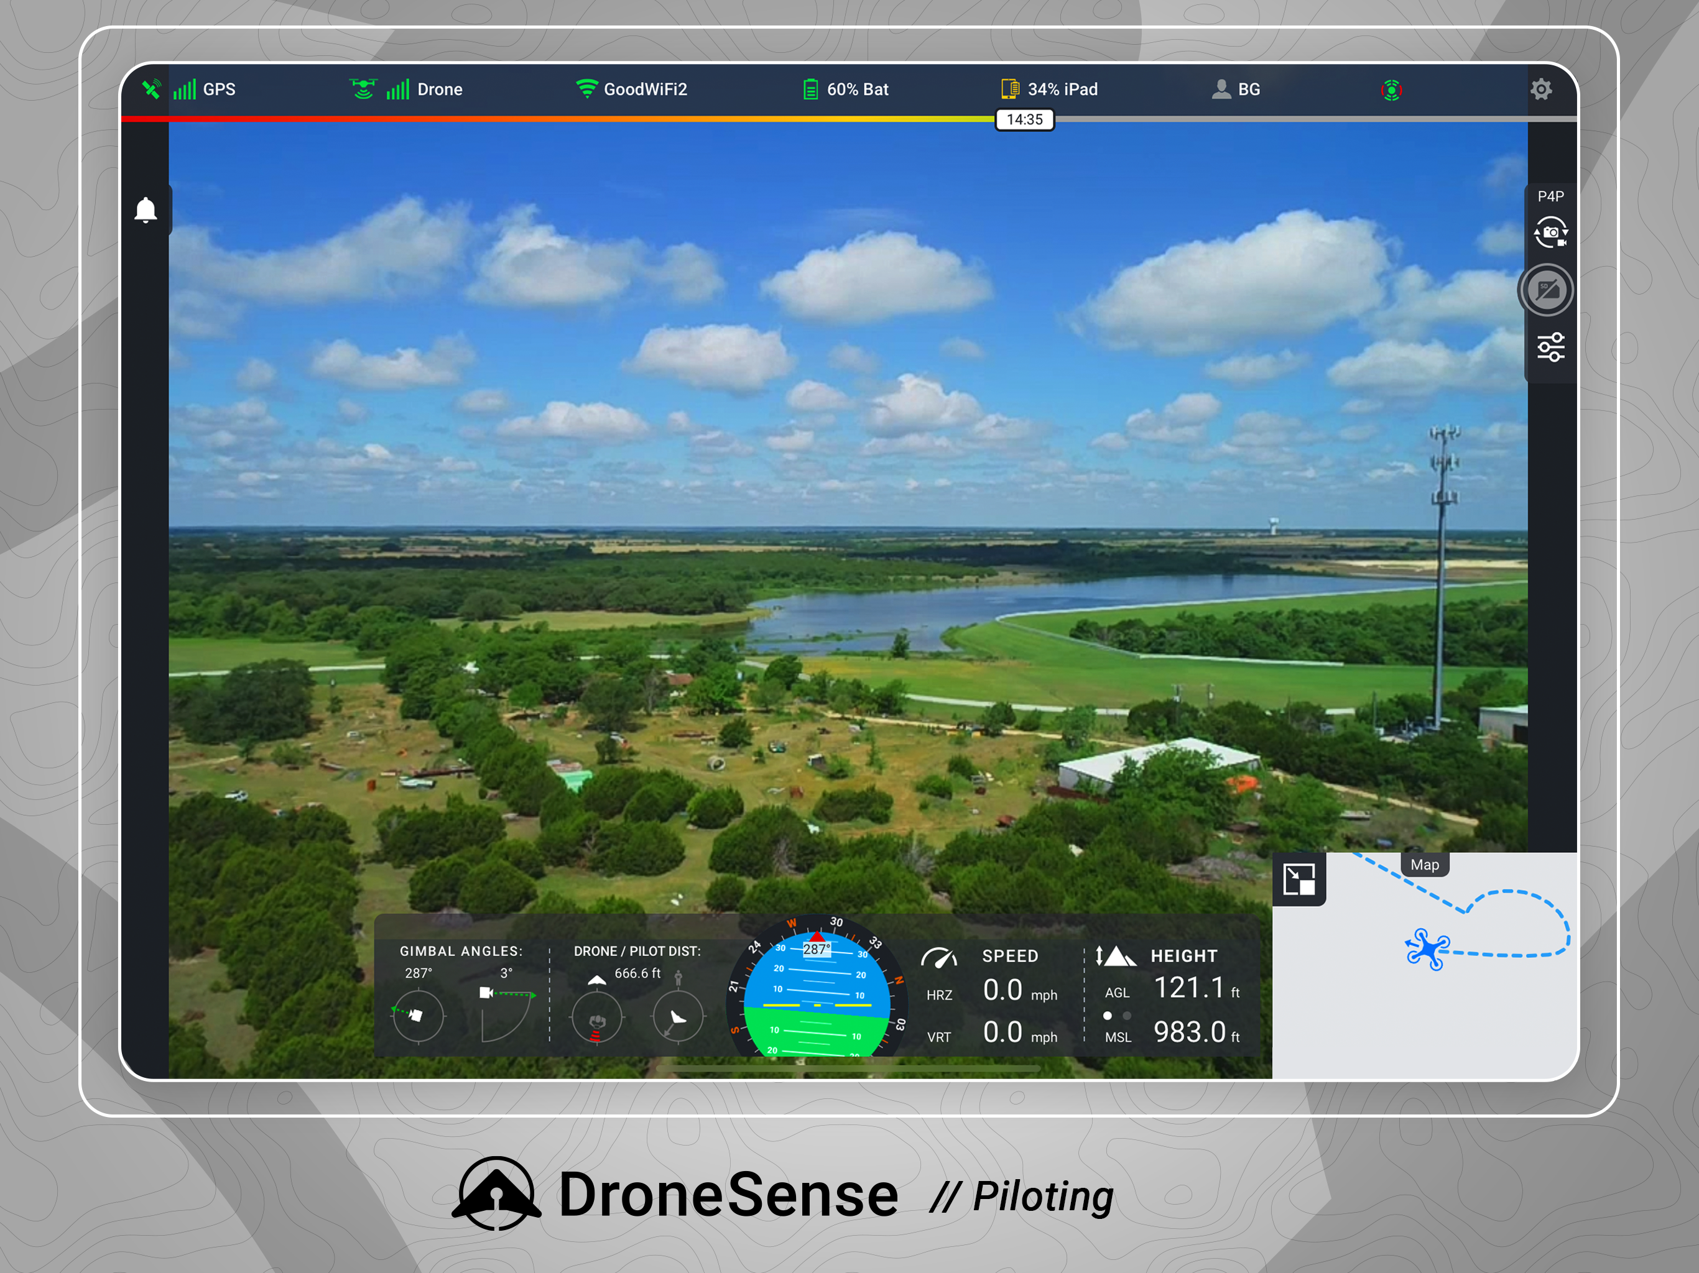1699x1273 pixels.
Task: Tap the red broadcast streaming icon
Action: tap(1391, 91)
